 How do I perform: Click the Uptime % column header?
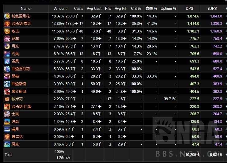tap(168, 9)
